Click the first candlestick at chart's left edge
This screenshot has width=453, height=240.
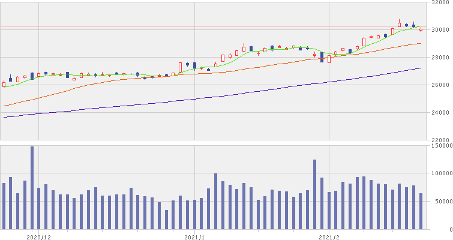point(4,84)
